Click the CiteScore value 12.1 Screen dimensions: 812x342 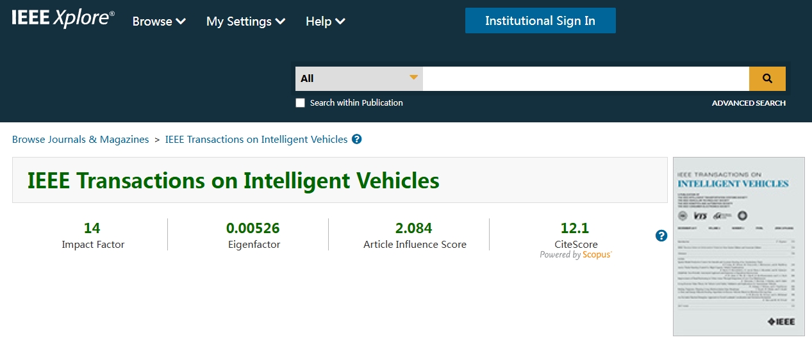(x=575, y=228)
